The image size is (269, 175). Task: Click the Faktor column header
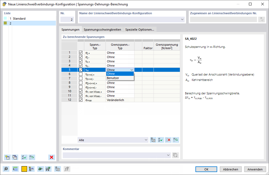tap(148, 46)
